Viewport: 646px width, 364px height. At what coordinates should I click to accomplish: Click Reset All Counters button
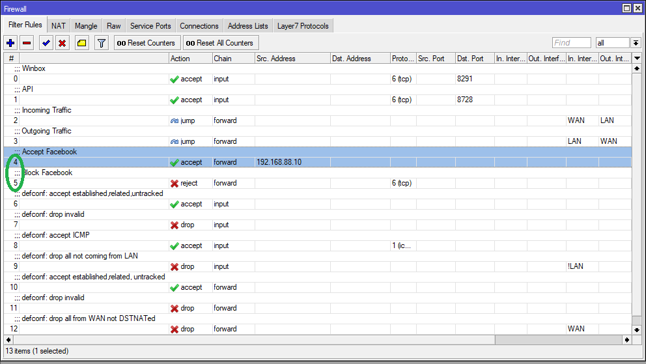tap(219, 43)
